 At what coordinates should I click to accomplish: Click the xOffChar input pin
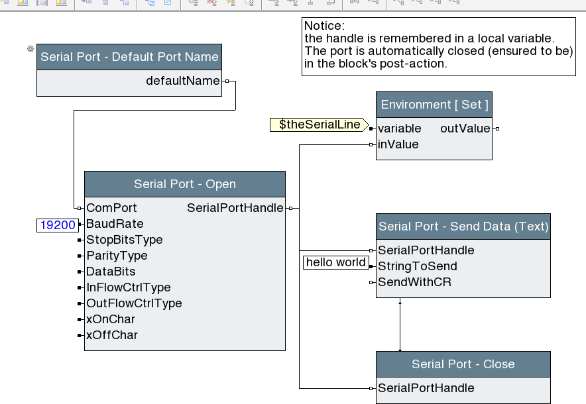(80, 335)
